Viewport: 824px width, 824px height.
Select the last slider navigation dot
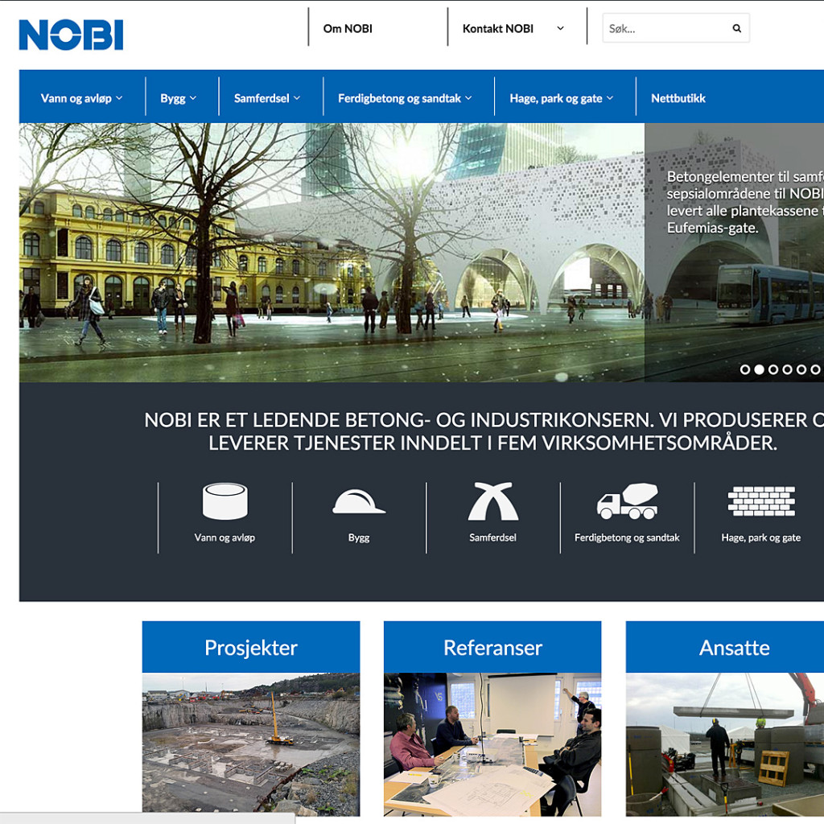(813, 371)
